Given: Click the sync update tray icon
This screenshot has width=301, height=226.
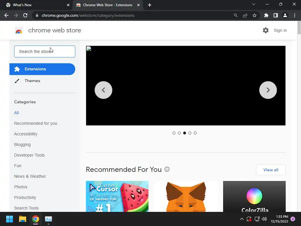Looking at the screenshot, I should tap(249, 219).
